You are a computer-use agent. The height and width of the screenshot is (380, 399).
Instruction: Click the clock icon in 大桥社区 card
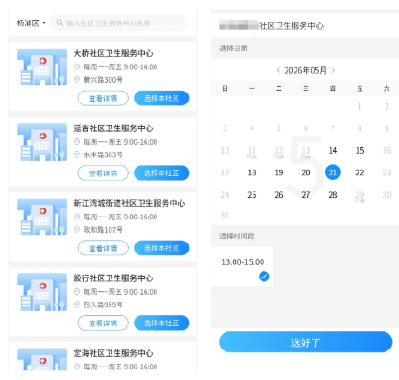pyautogui.click(x=77, y=66)
